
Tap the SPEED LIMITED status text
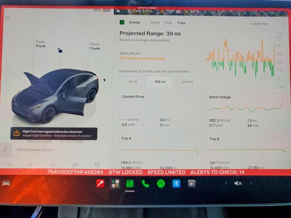[166, 172]
